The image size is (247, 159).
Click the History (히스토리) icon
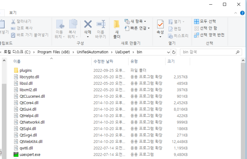tap(170, 36)
